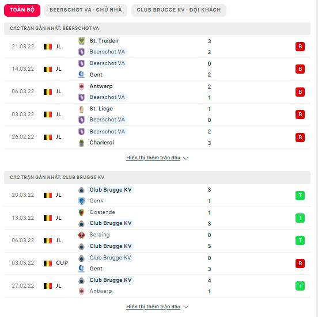Open 'Hiển thị thêm trận đấu' link under Club Brugge
Screen dimensions: 318x317
click(153, 307)
